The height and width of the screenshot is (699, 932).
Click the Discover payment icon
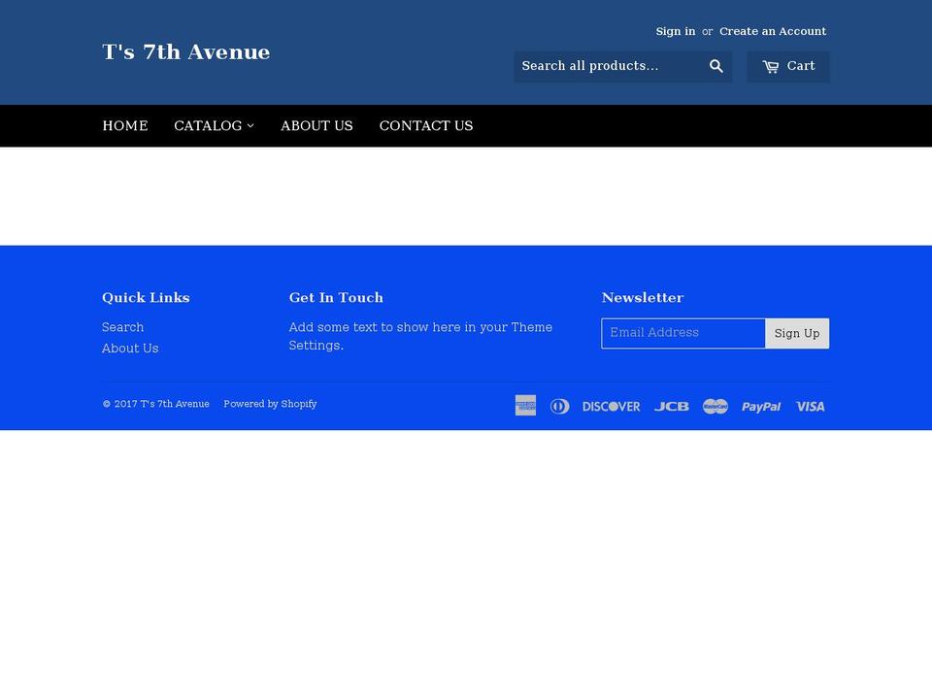(611, 407)
